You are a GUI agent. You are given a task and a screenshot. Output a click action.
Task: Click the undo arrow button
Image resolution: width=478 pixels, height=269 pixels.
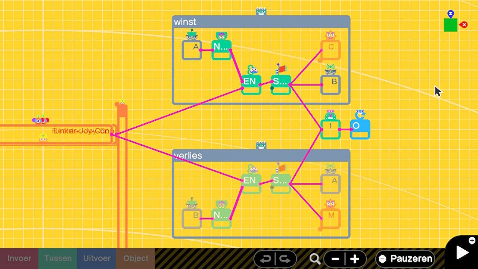click(265, 259)
